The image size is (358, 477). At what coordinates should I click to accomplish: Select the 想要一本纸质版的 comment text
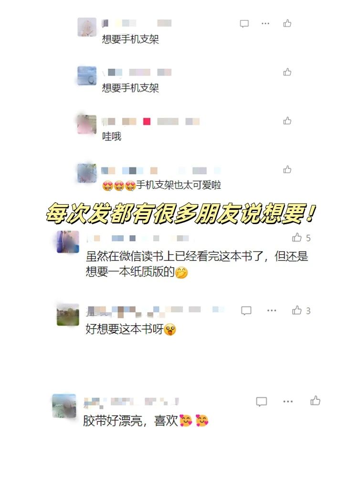130,272
